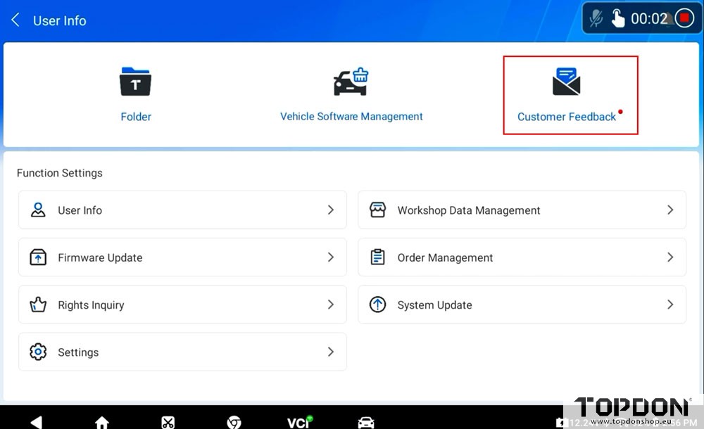Go back using the header arrow

click(15, 20)
